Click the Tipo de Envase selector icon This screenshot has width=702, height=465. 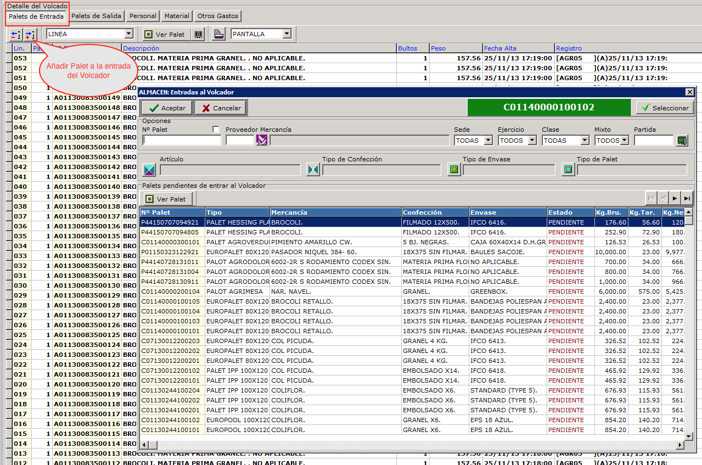[454, 170]
